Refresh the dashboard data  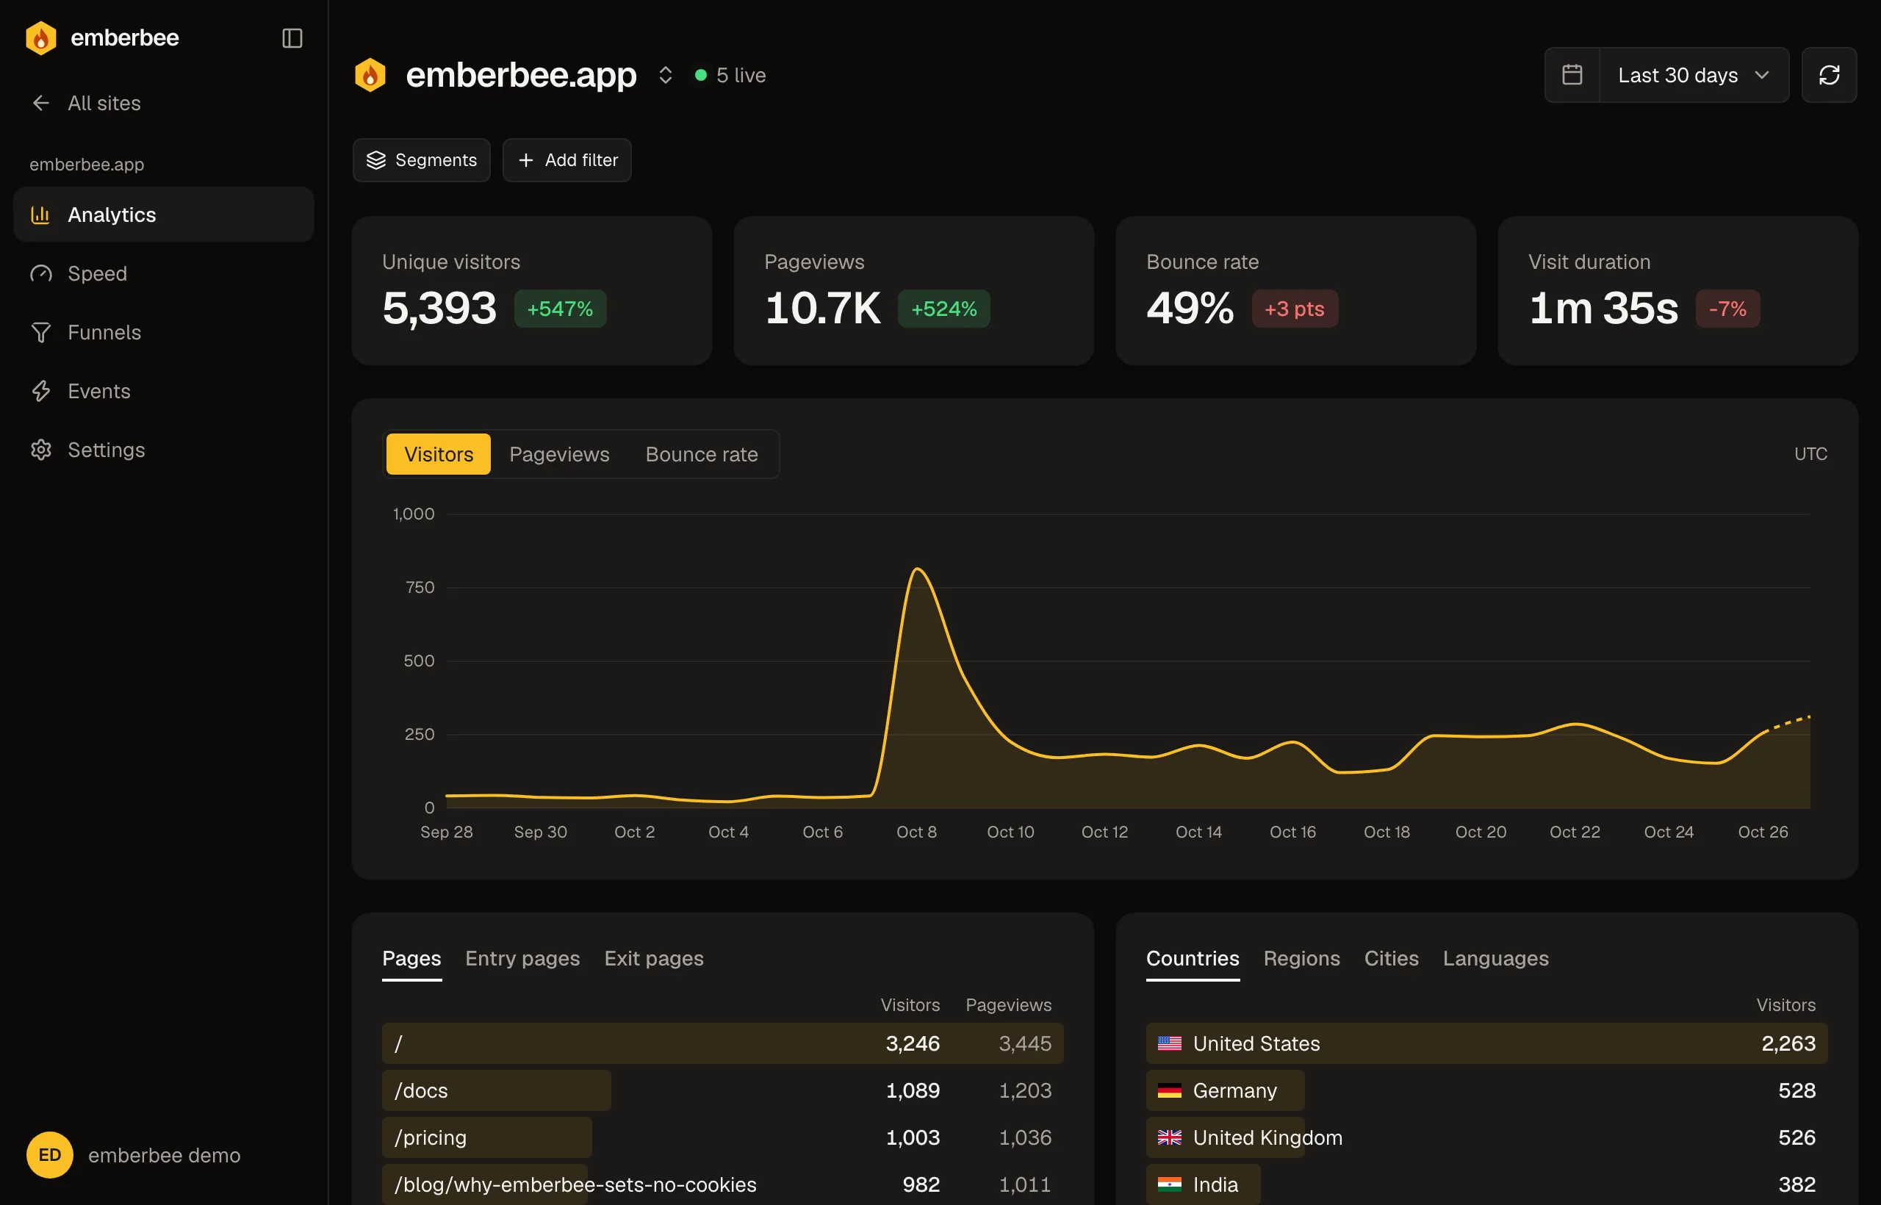tap(1829, 75)
